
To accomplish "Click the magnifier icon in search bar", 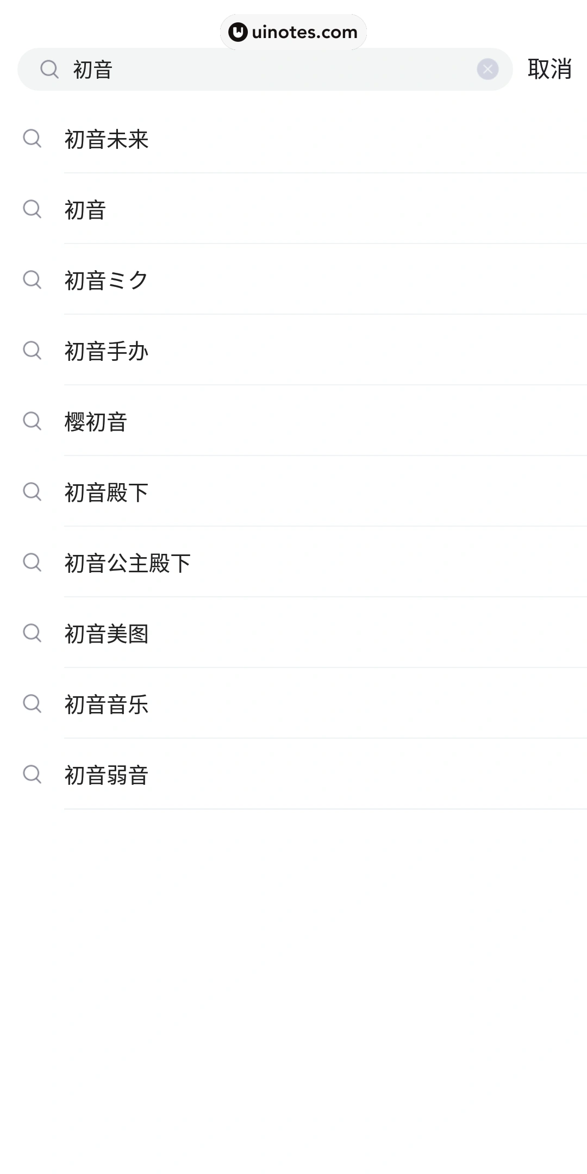I will (49, 69).
